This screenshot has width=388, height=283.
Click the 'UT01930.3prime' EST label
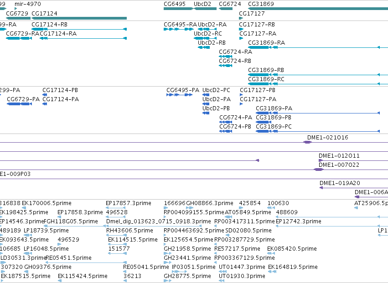pyautogui.click(x=242, y=276)
